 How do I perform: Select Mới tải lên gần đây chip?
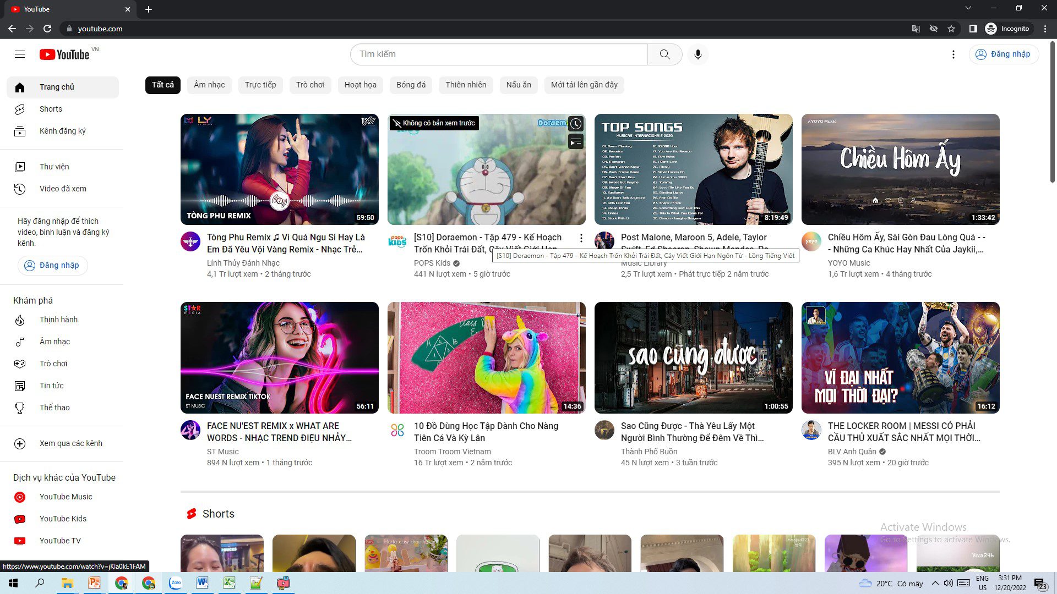[584, 85]
